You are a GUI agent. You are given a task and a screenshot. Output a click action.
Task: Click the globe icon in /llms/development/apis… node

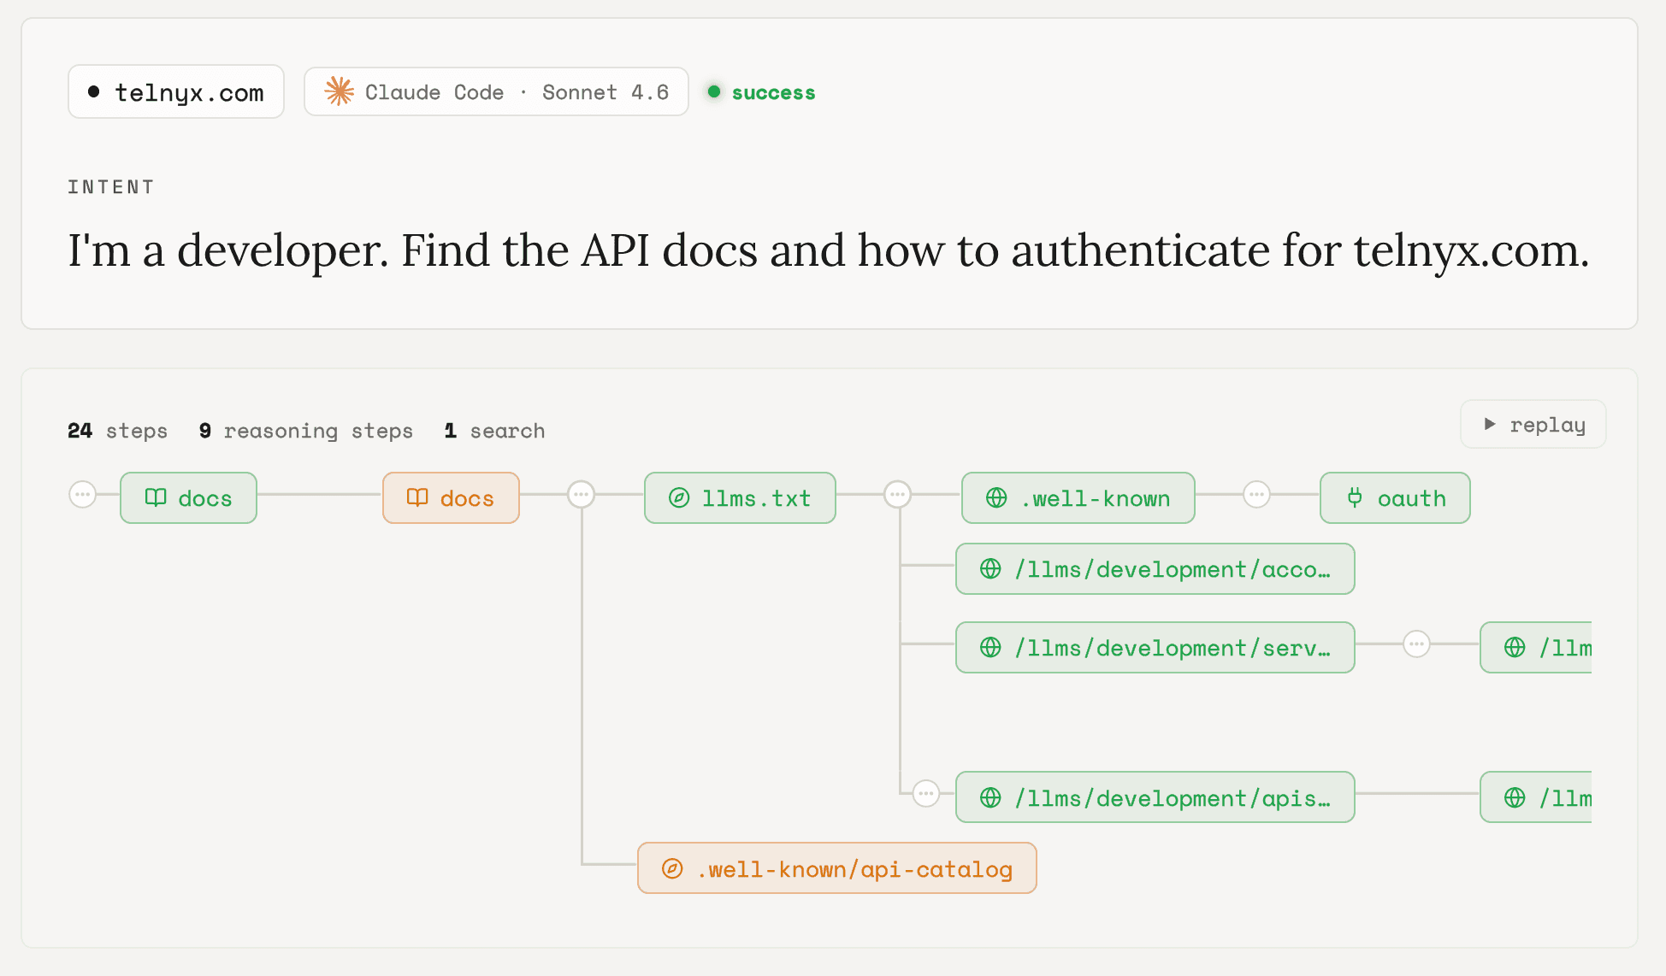pos(990,797)
